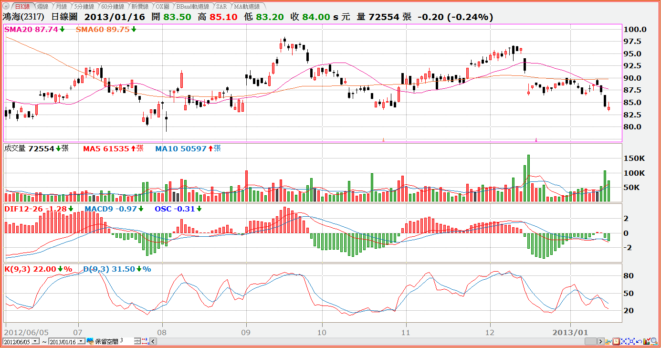Click the high price 85.10
The width and height of the screenshot is (661, 348).
point(223,17)
